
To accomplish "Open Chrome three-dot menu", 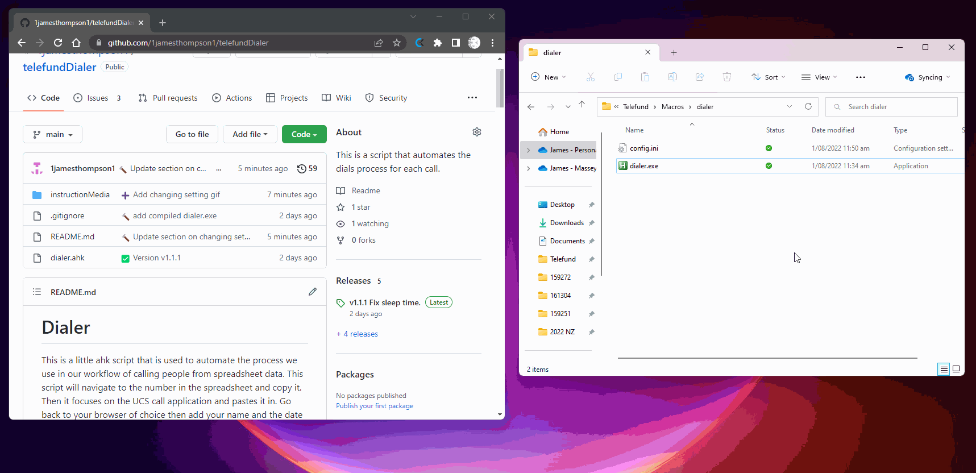I will pos(493,43).
